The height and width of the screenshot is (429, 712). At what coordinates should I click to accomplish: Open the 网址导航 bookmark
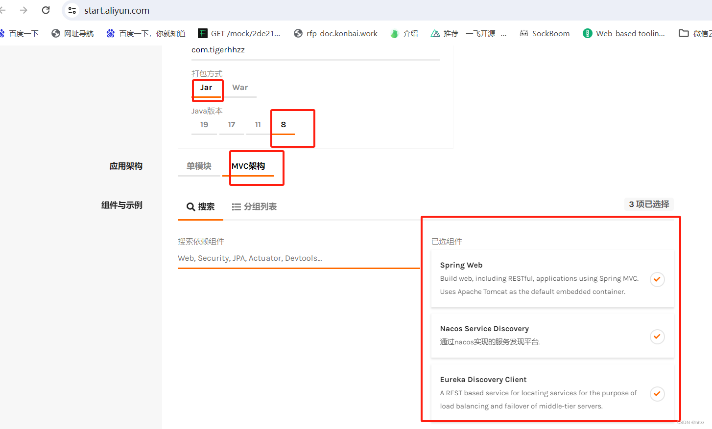coord(72,33)
